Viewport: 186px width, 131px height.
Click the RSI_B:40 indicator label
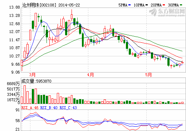tap(49, 108)
